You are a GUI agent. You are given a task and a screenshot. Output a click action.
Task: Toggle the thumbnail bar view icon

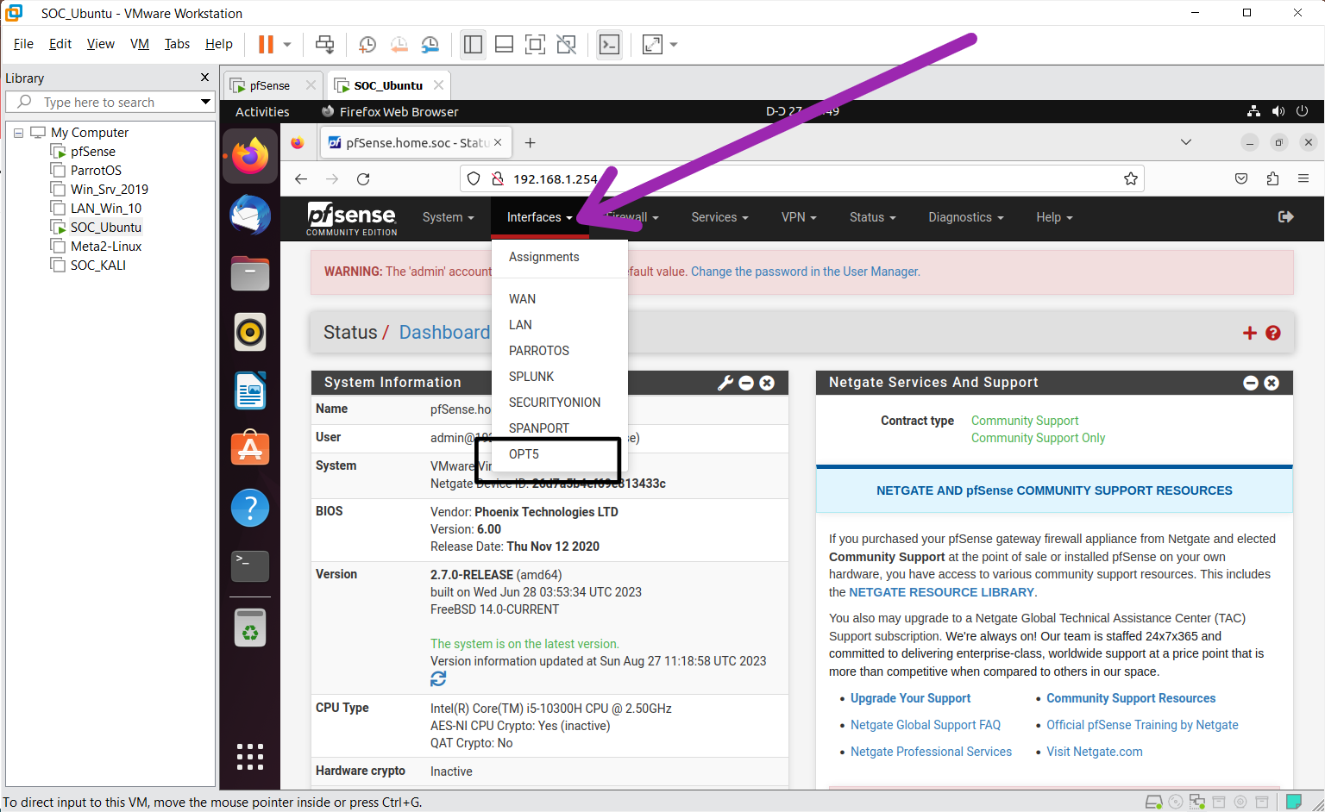click(504, 44)
